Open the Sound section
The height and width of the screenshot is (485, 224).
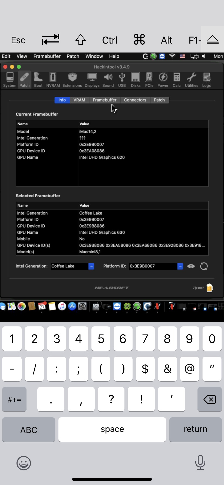coord(108,80)
